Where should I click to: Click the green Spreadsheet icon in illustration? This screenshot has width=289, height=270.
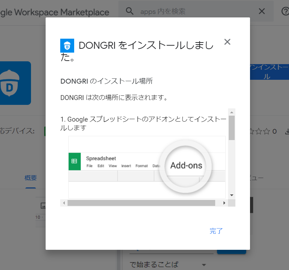tap(75, 161)
